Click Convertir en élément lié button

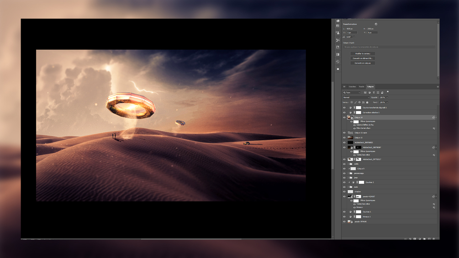tap(363, 58)
